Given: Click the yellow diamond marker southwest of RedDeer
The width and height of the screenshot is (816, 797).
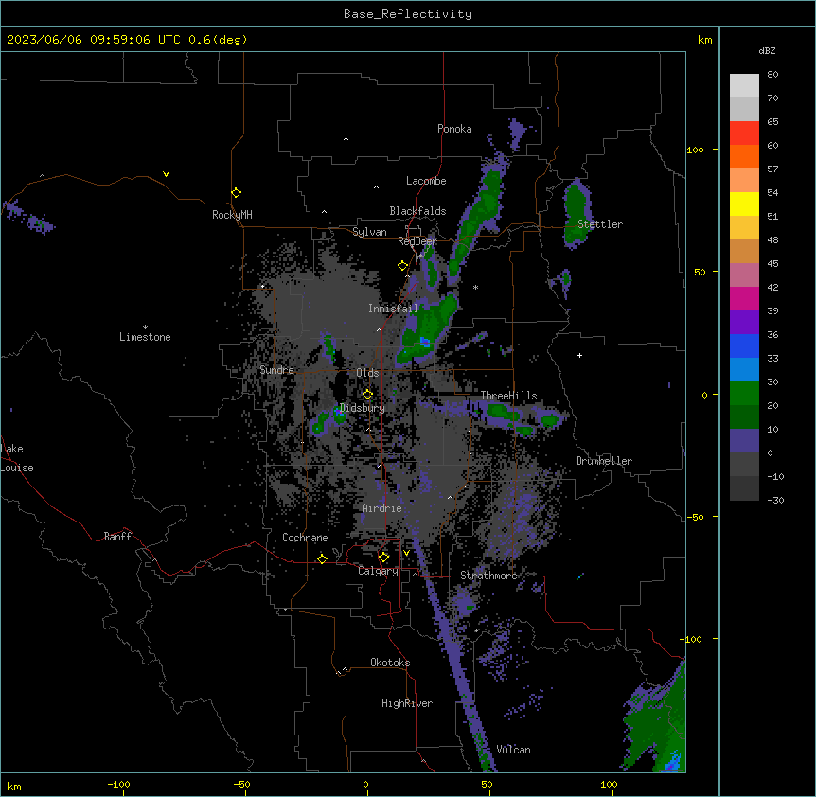Looking at the screenshot, I should pos(402,266).
